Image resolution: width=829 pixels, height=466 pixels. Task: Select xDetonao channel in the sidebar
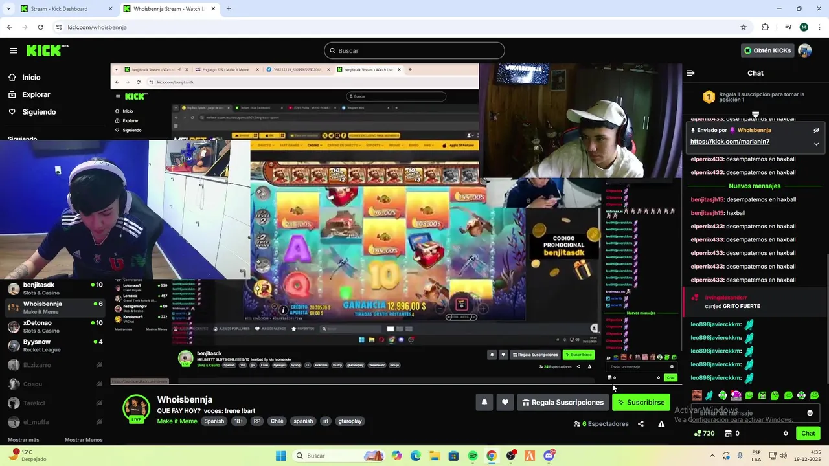click(x=55, y=327)
